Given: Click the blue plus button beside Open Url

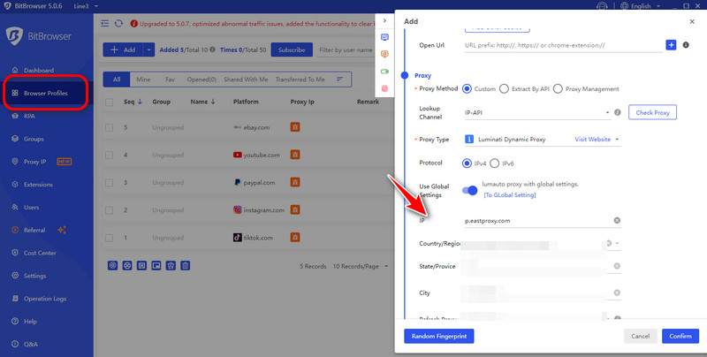Looking at the screenshot, I should [x=671, y=45].
